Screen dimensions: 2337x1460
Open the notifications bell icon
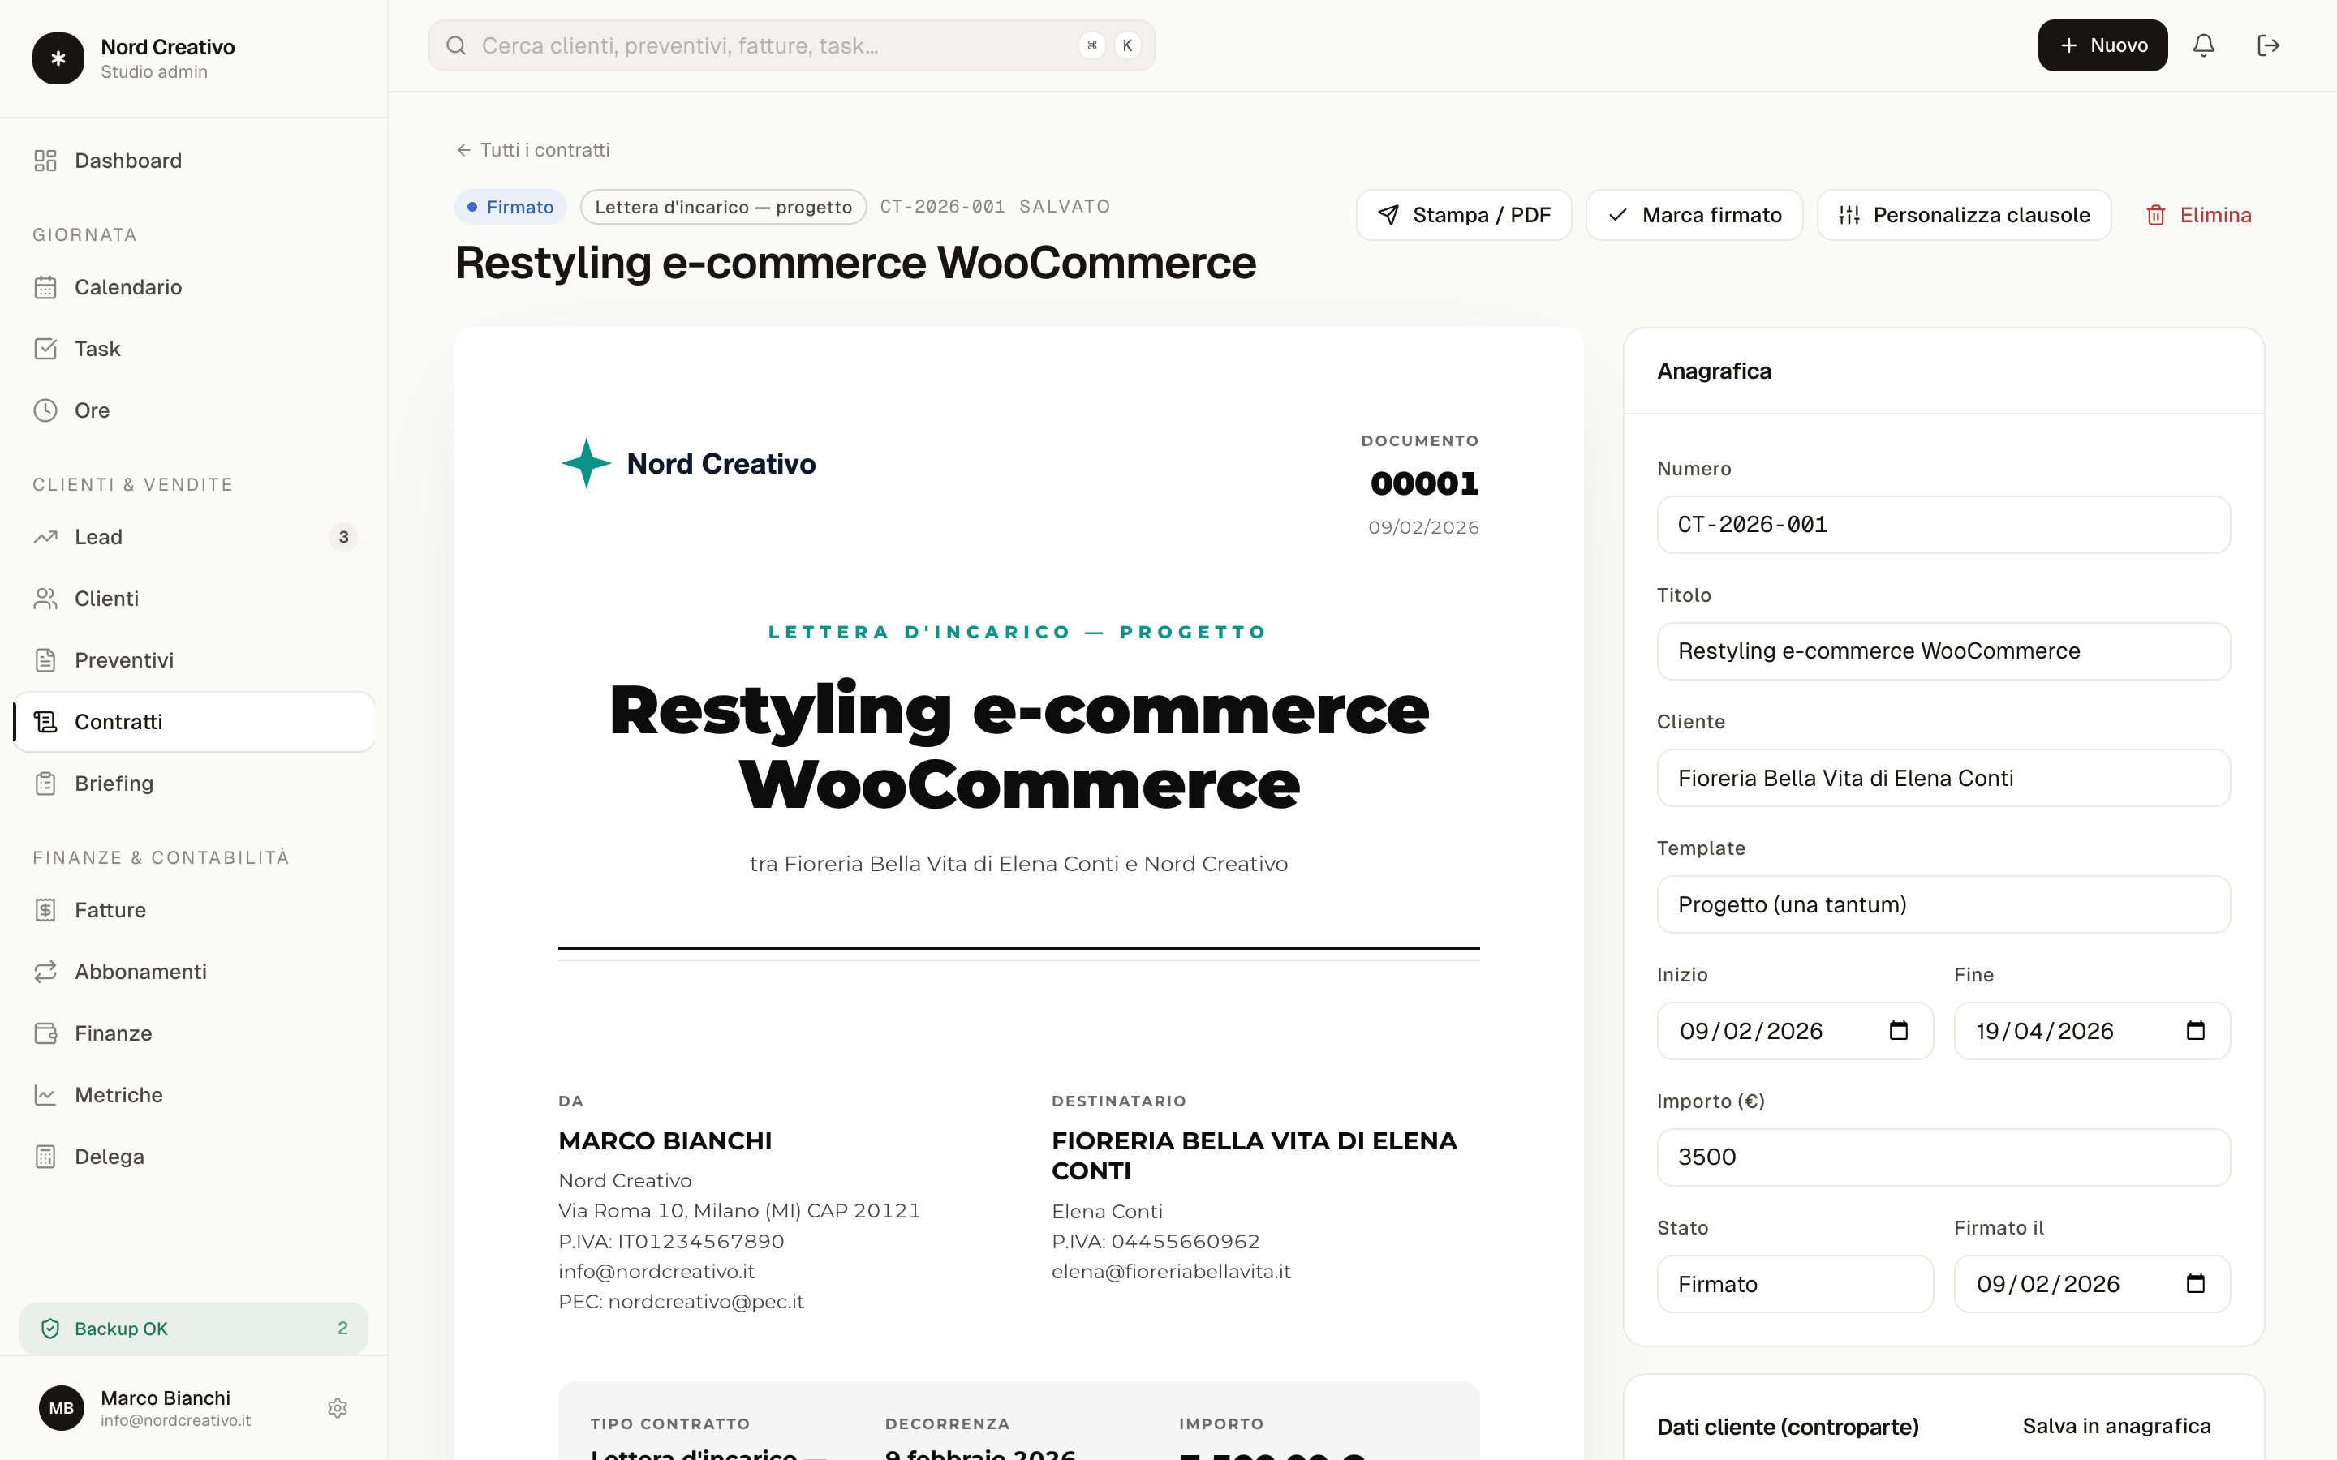(x=2203, y=45)
